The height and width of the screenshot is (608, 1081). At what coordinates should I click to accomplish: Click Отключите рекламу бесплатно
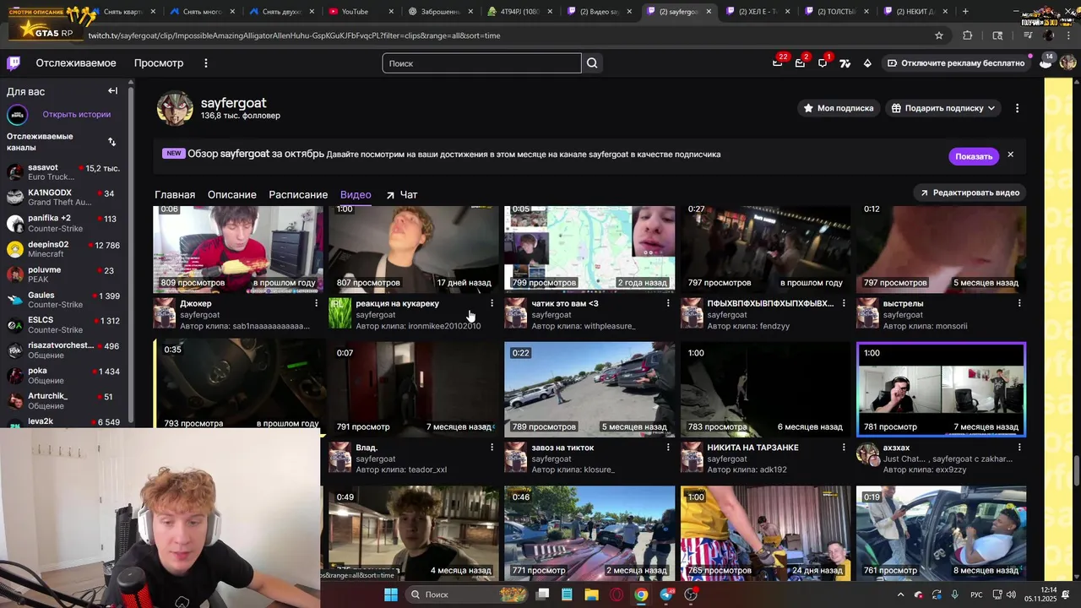955,63
